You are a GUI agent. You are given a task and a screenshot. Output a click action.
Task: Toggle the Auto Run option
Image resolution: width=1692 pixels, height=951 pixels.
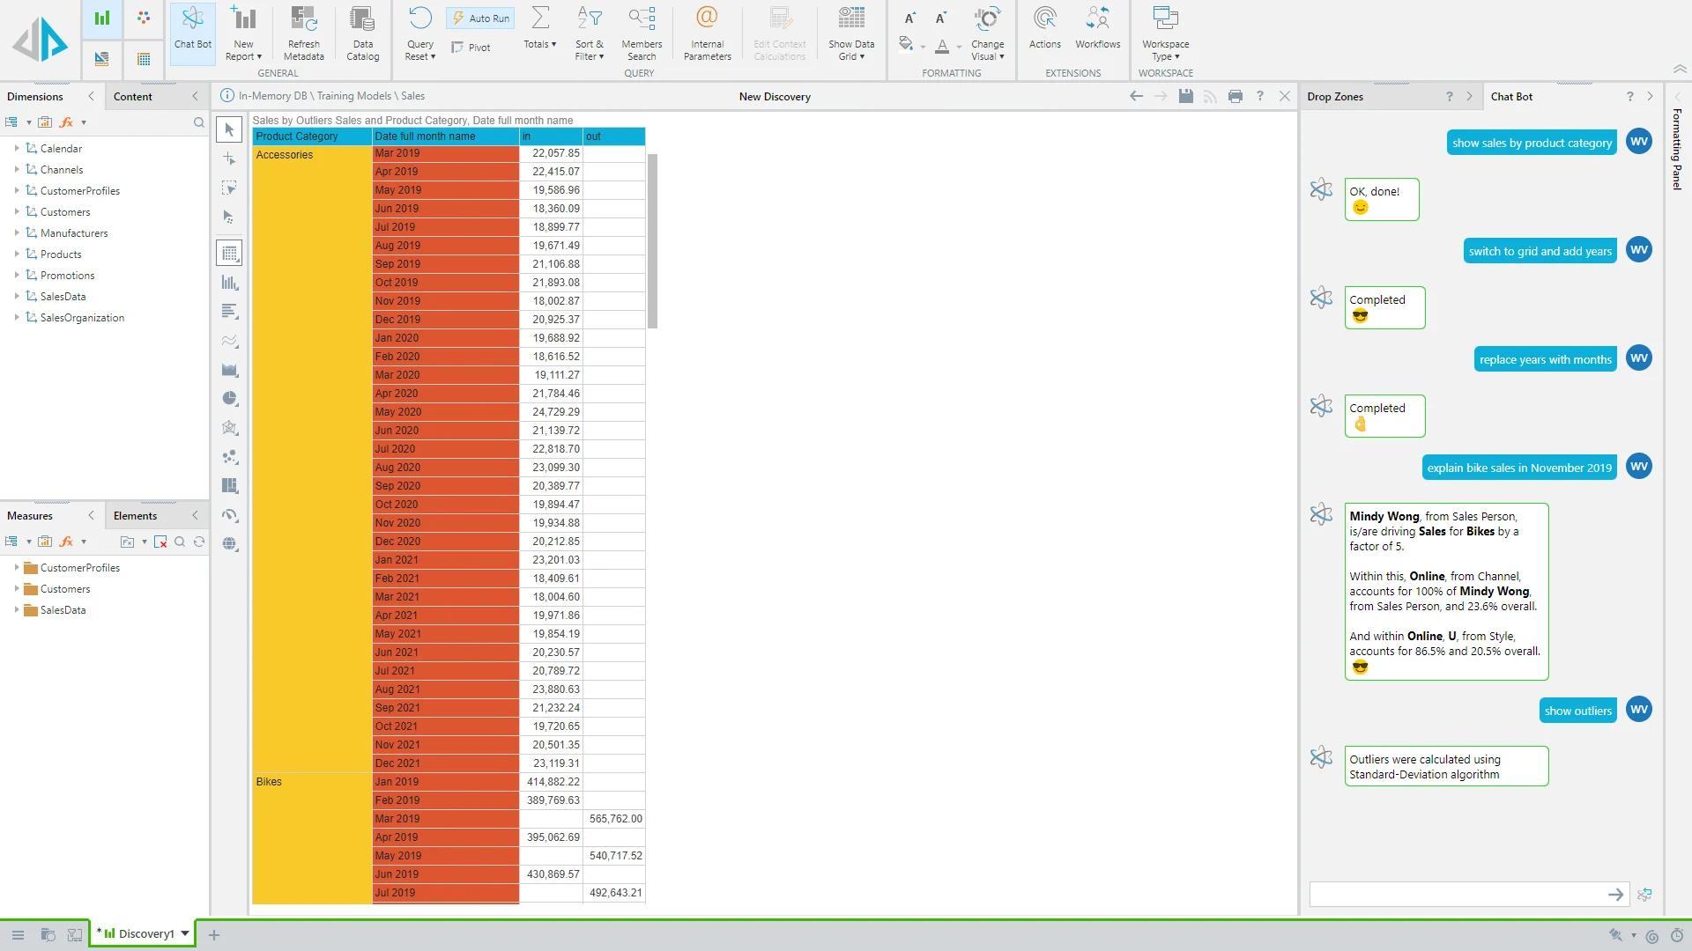coord(480,18)
